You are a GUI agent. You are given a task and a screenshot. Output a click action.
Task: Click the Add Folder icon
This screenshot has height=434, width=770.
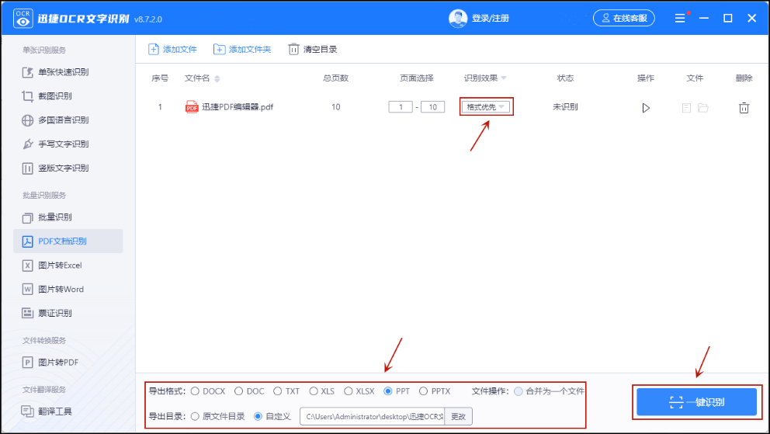219,49
